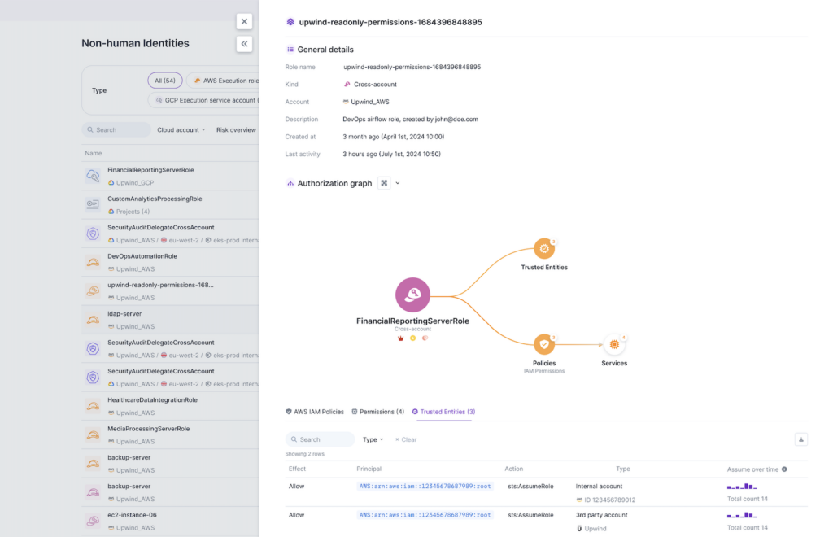
Task: Toggle the AWS Execution role filter chip
Action: [x=225, y=81]
